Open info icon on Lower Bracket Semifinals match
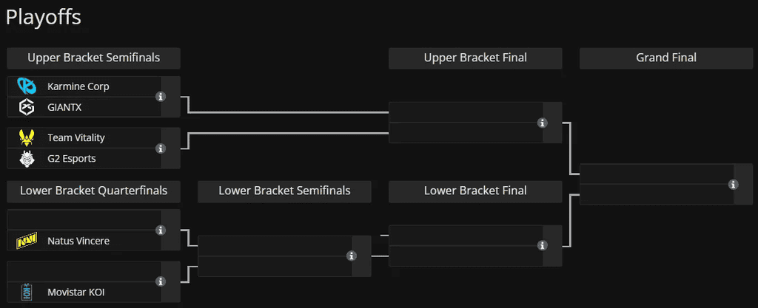This screenshot has height=308, width=758. pos(352,256)
